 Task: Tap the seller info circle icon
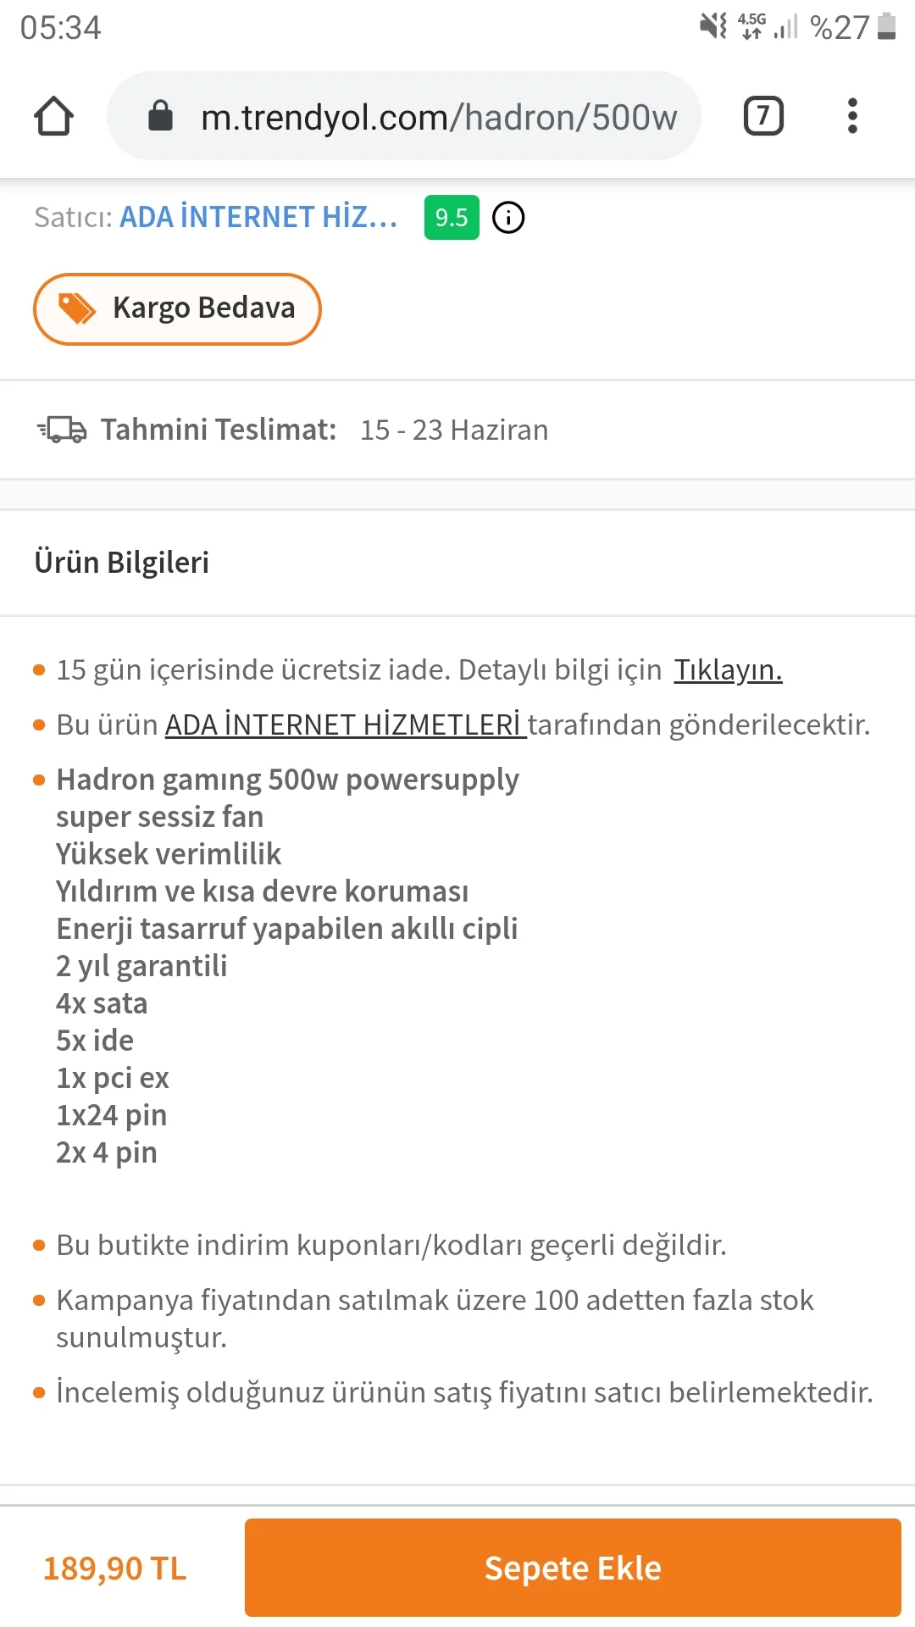(508, 218)
